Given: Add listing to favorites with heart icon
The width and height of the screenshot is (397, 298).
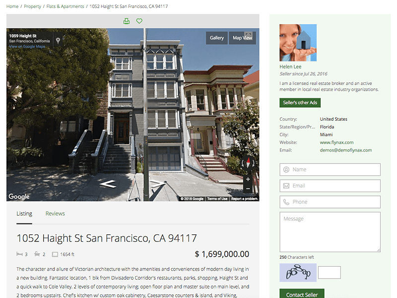Looking at the screenshot, I should point(139,21).
